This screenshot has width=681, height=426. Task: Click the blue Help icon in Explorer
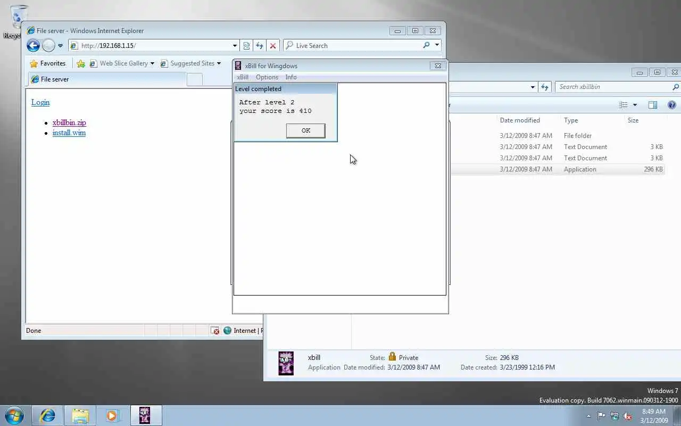pyautogui.click(x=671, y=105)
